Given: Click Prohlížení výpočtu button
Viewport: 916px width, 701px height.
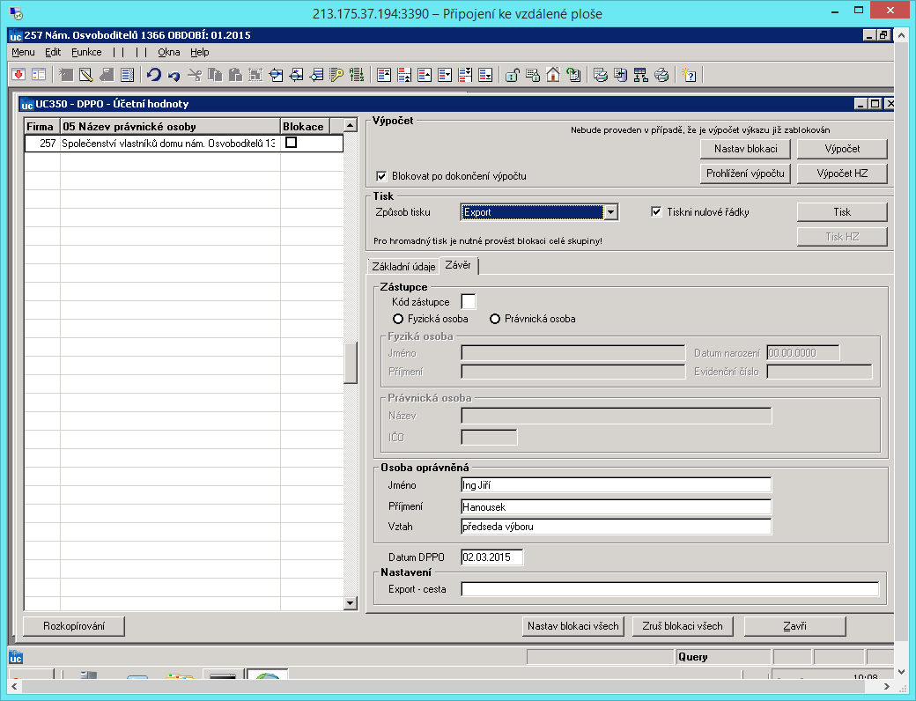Looking at the screenshot, I should coord(745,173).
